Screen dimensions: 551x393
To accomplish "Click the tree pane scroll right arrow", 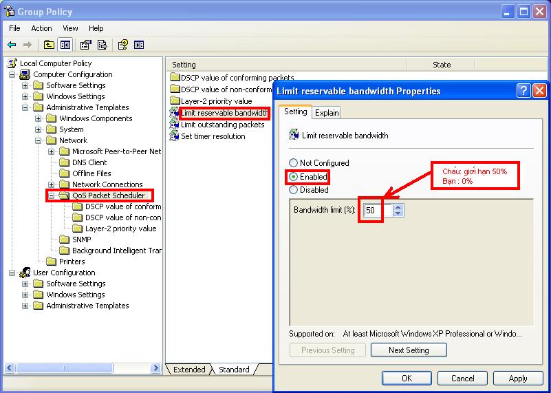I will [155, 368].
